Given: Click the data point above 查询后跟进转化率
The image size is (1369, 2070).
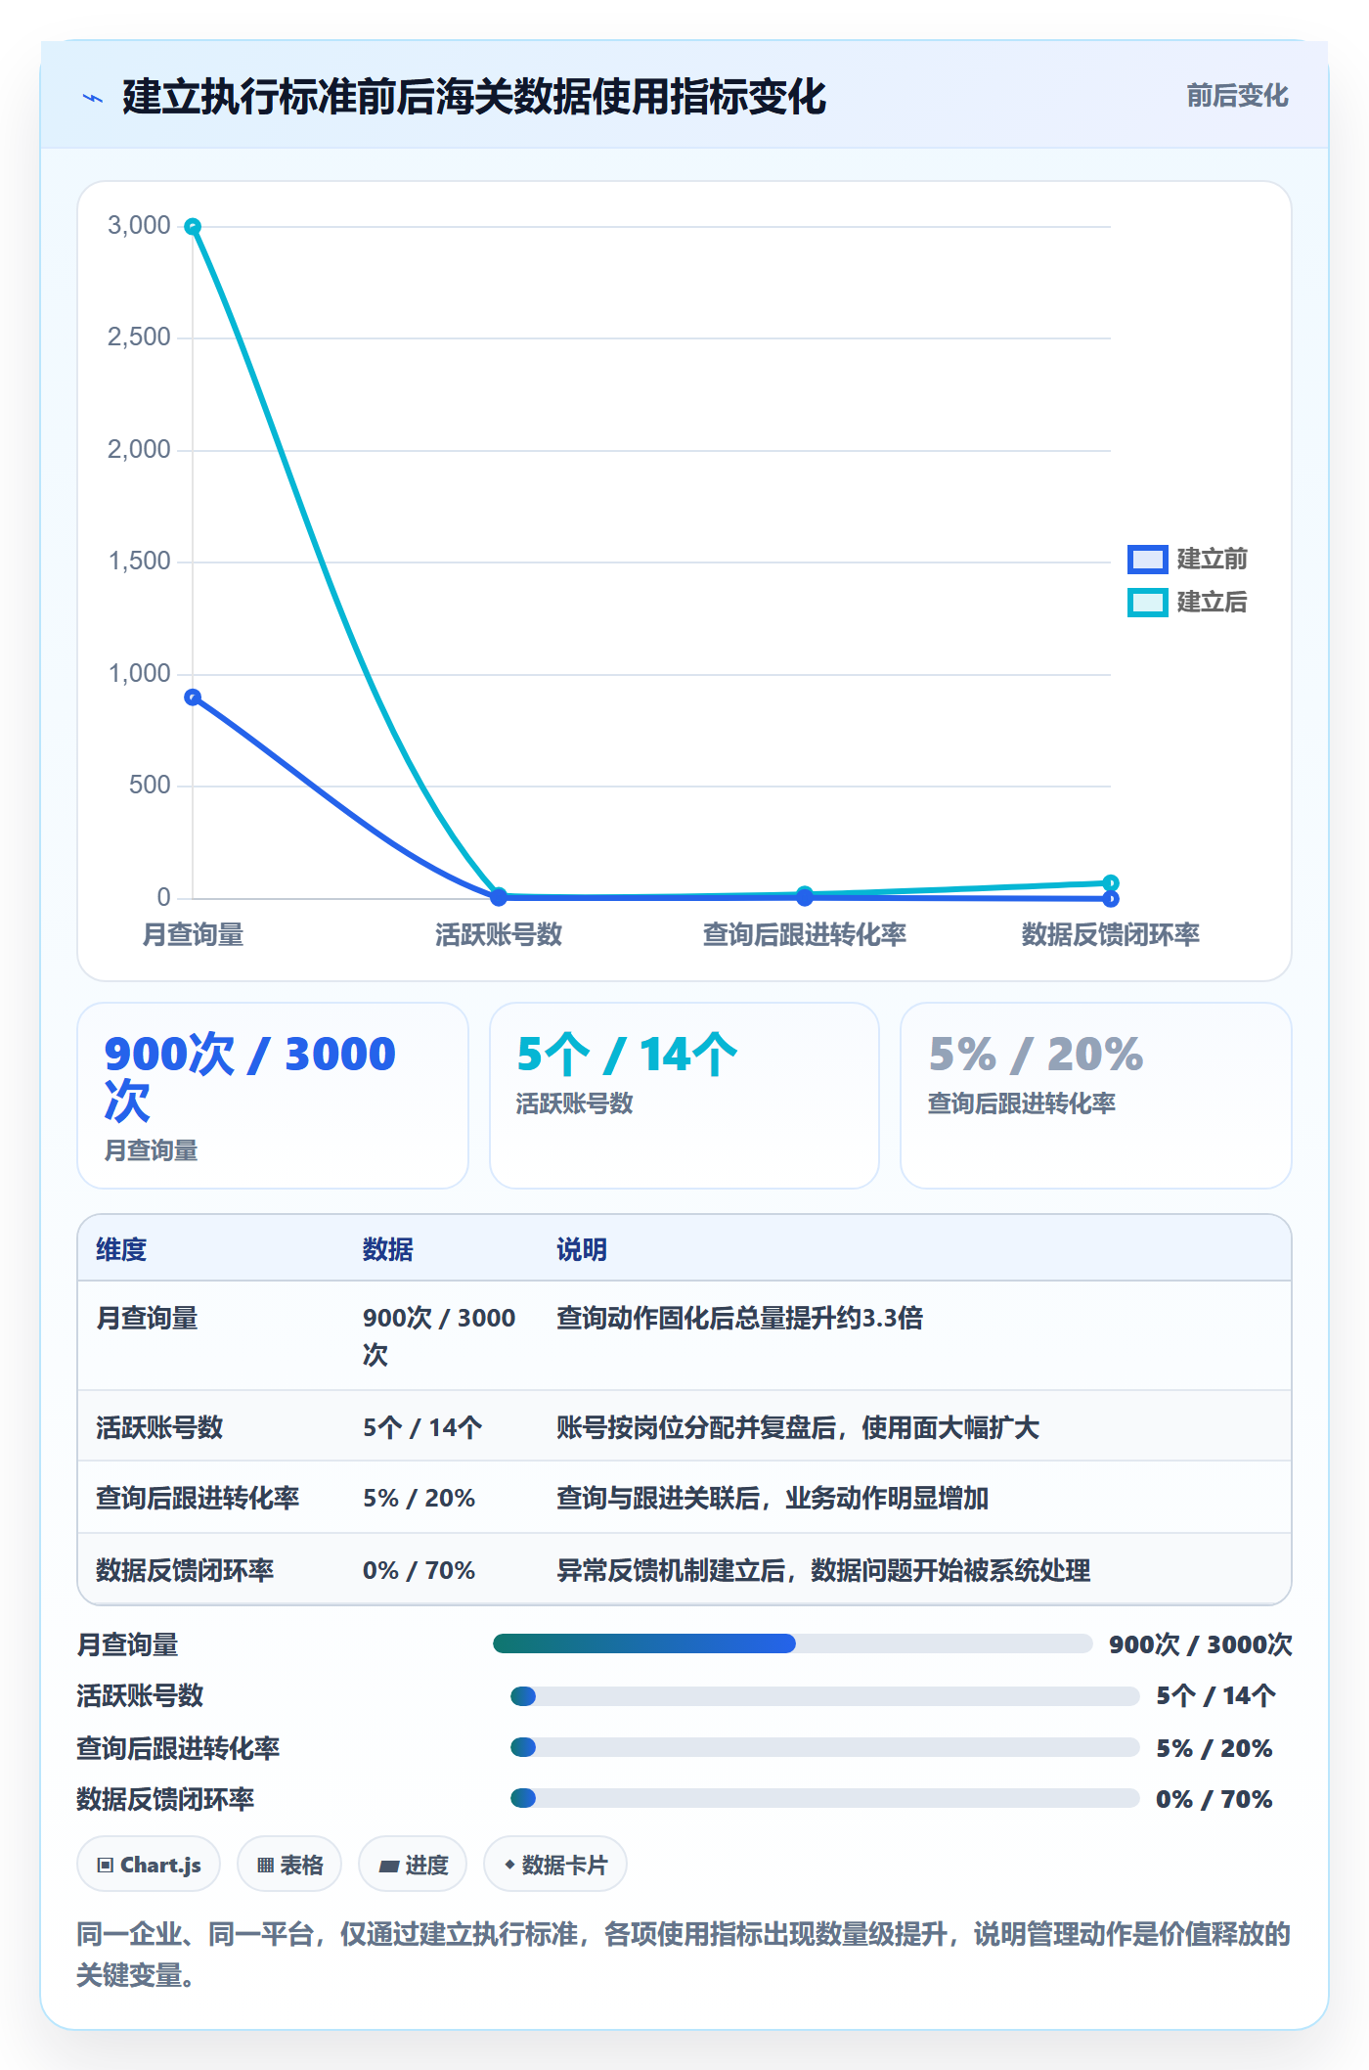Looking at the screenshot, I should click(805, 895).
